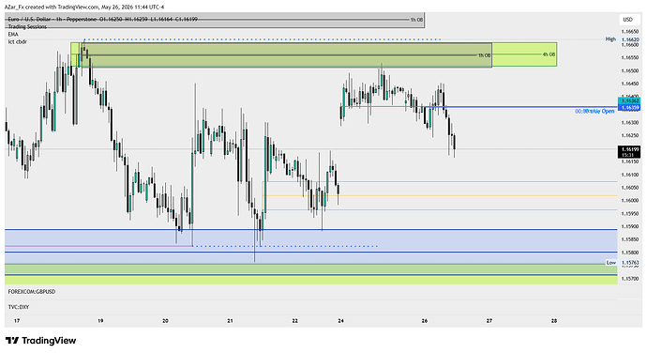The height and width of the screenshot is (353, 647).
Task: Click date label 17 on time axis
Action: pos(17,321)
